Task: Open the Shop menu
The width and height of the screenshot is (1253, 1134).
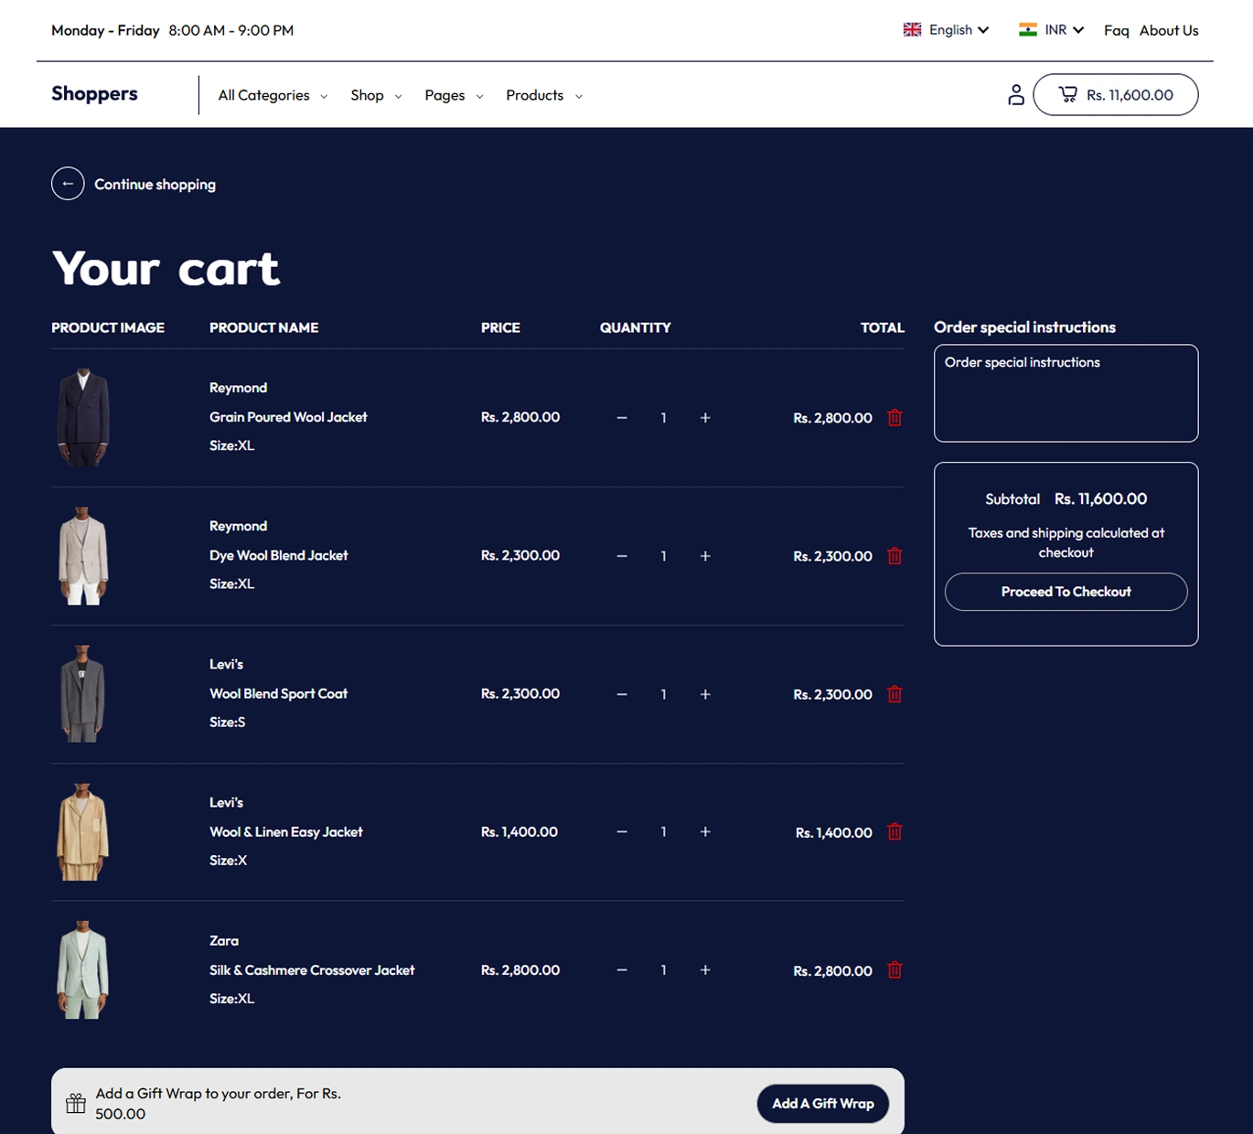Action: [x=375, y=95]
